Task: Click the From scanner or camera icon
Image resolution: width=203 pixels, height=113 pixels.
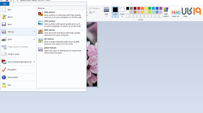Action: pyautogui.click(x=4, y=47)
